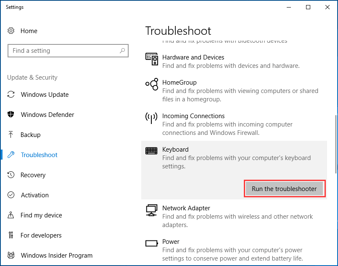Click the Incoming Connections icon
Viewport: 338px width, 266px height.
[x=151, y=118]
